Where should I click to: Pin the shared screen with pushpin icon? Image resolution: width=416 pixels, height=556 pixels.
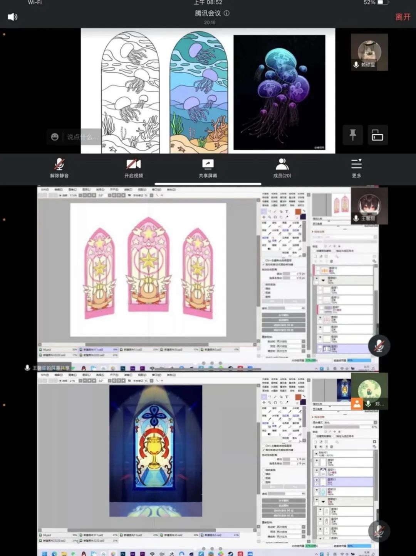pyautogui.click(x=352, y=135)
